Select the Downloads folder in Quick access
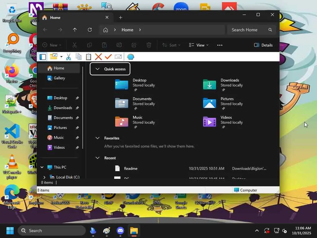 (x=224, y=85)
